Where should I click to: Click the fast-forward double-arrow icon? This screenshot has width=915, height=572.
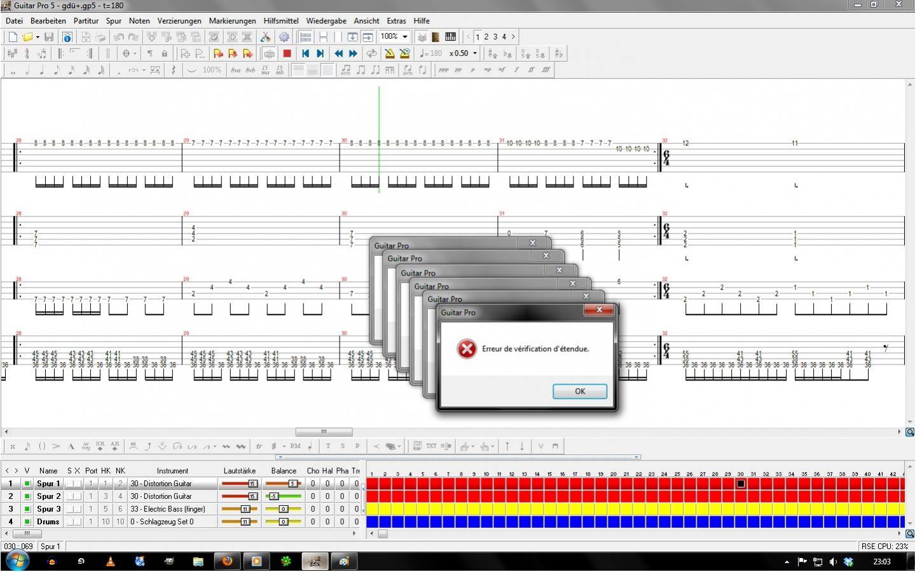[353, 53]
